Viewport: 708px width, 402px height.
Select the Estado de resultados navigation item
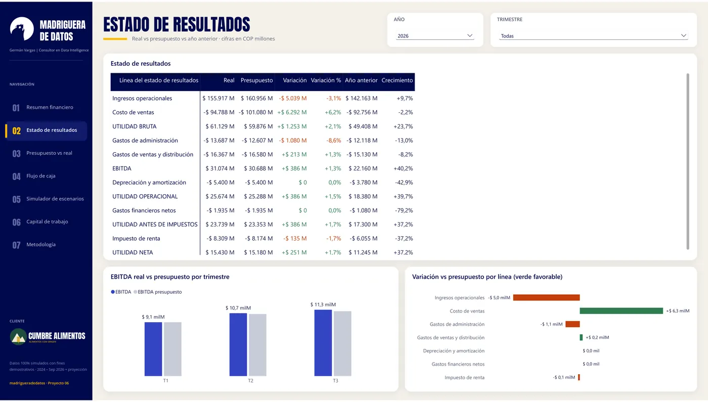(47, 130)
